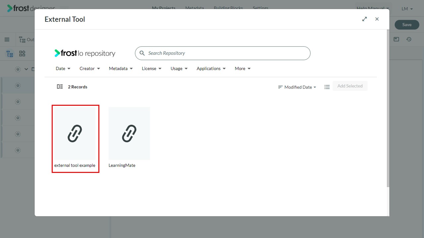The image size is (424, 238).
Task: Collapse the top outline row chevron
Action: tap(26, 69)
